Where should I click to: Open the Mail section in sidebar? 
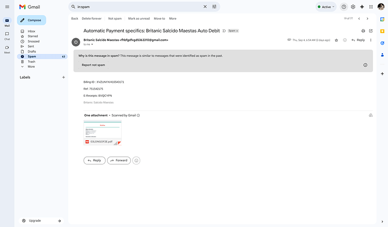pos(7,22)
